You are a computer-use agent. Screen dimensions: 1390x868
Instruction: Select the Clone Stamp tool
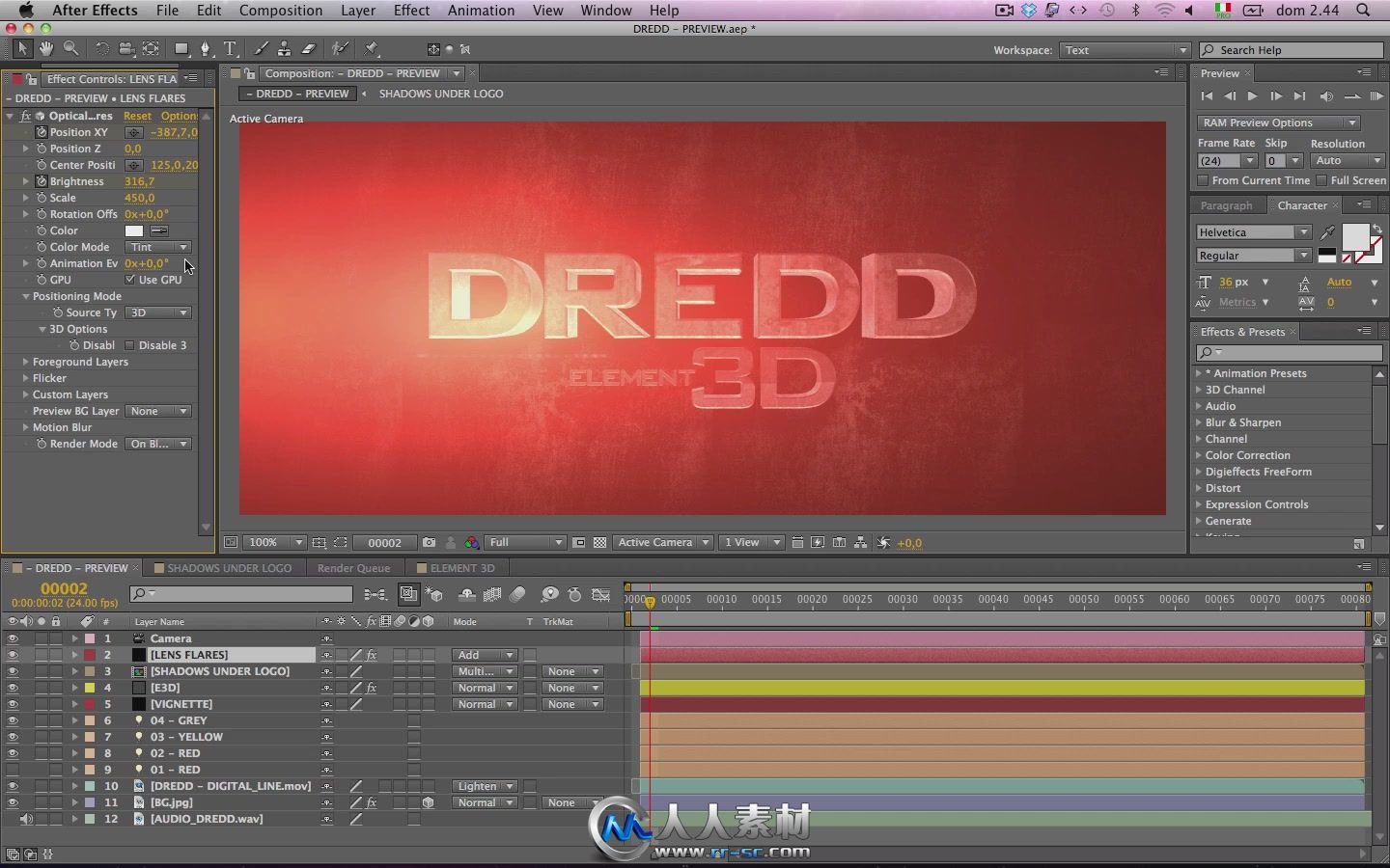pos(284,48)
